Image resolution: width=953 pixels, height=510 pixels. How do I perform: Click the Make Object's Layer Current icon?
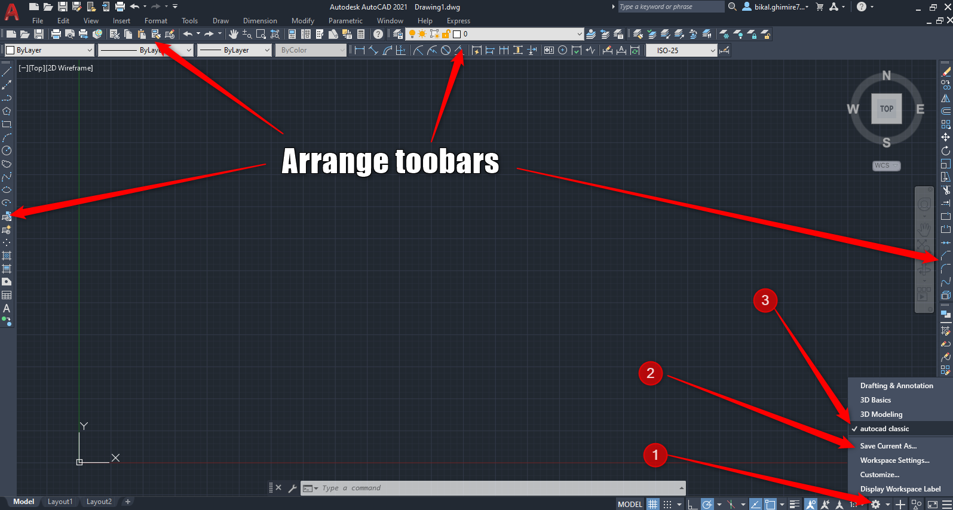pyautogui.click(x=591, y=34)
